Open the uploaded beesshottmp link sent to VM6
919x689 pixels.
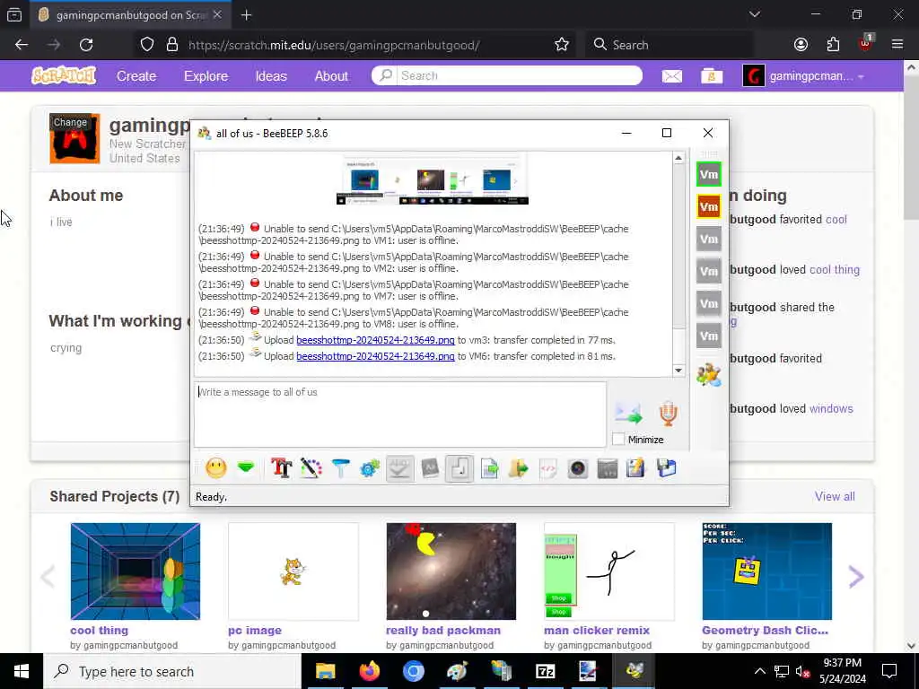pyautogui.click(x=375, y=356)
